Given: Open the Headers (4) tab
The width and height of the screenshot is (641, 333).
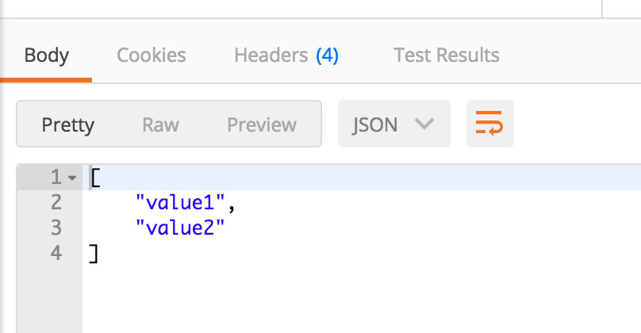Looking at the screenshot, I should click(286, 55).
